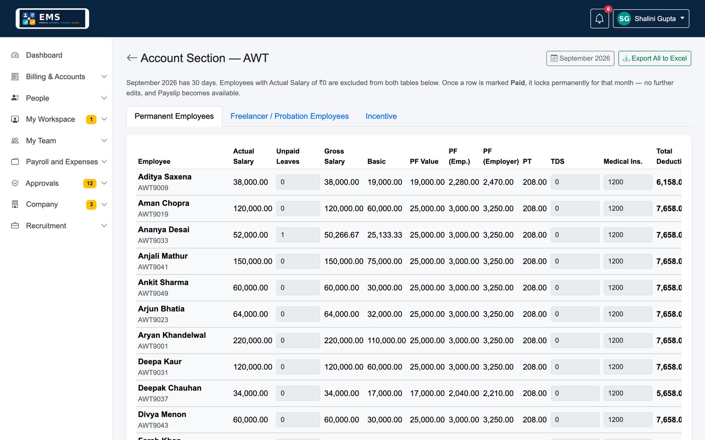Click the employee name Ankit Sharma
Viewport: 705px width, 440px height.
click(163, 282)
